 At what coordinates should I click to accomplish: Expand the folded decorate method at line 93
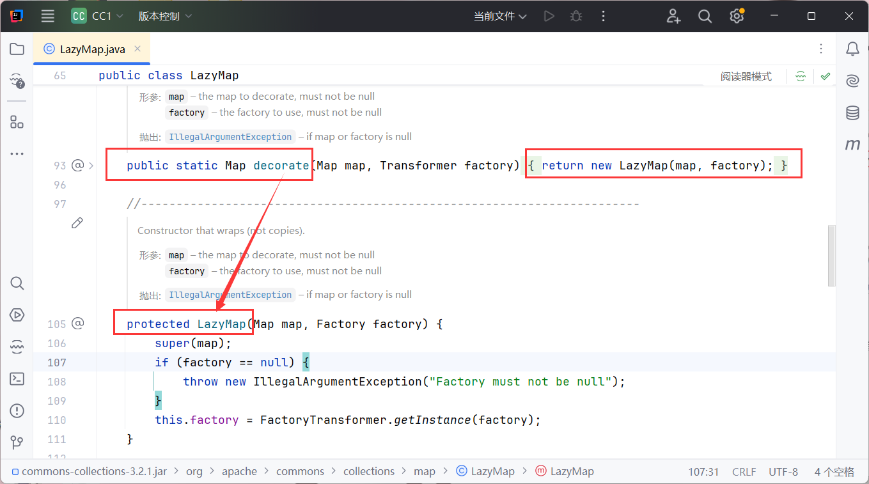(91, 166)
